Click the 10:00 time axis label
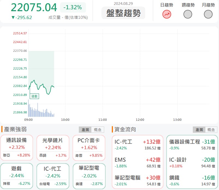Viewport: 219px width, 190px height. click(x=65, y=120)
